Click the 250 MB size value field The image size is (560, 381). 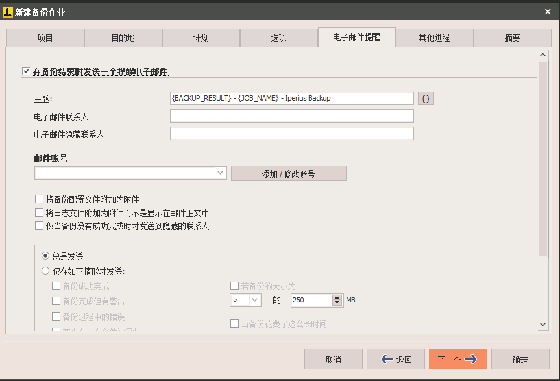point(311,300)
